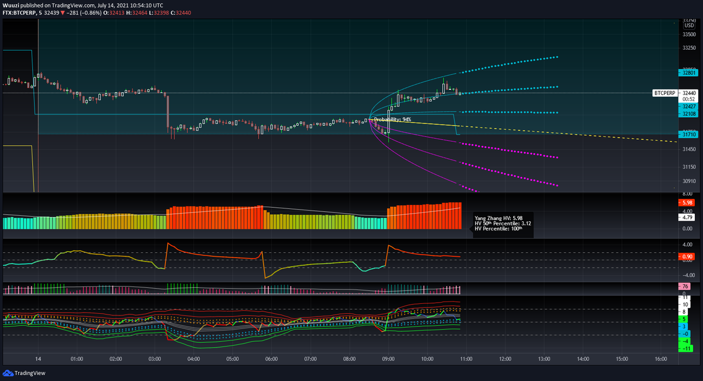Click 'HV 50th Percentile: 3.12' tooltip line
The image size is (703, 381).
coord(503,224)
